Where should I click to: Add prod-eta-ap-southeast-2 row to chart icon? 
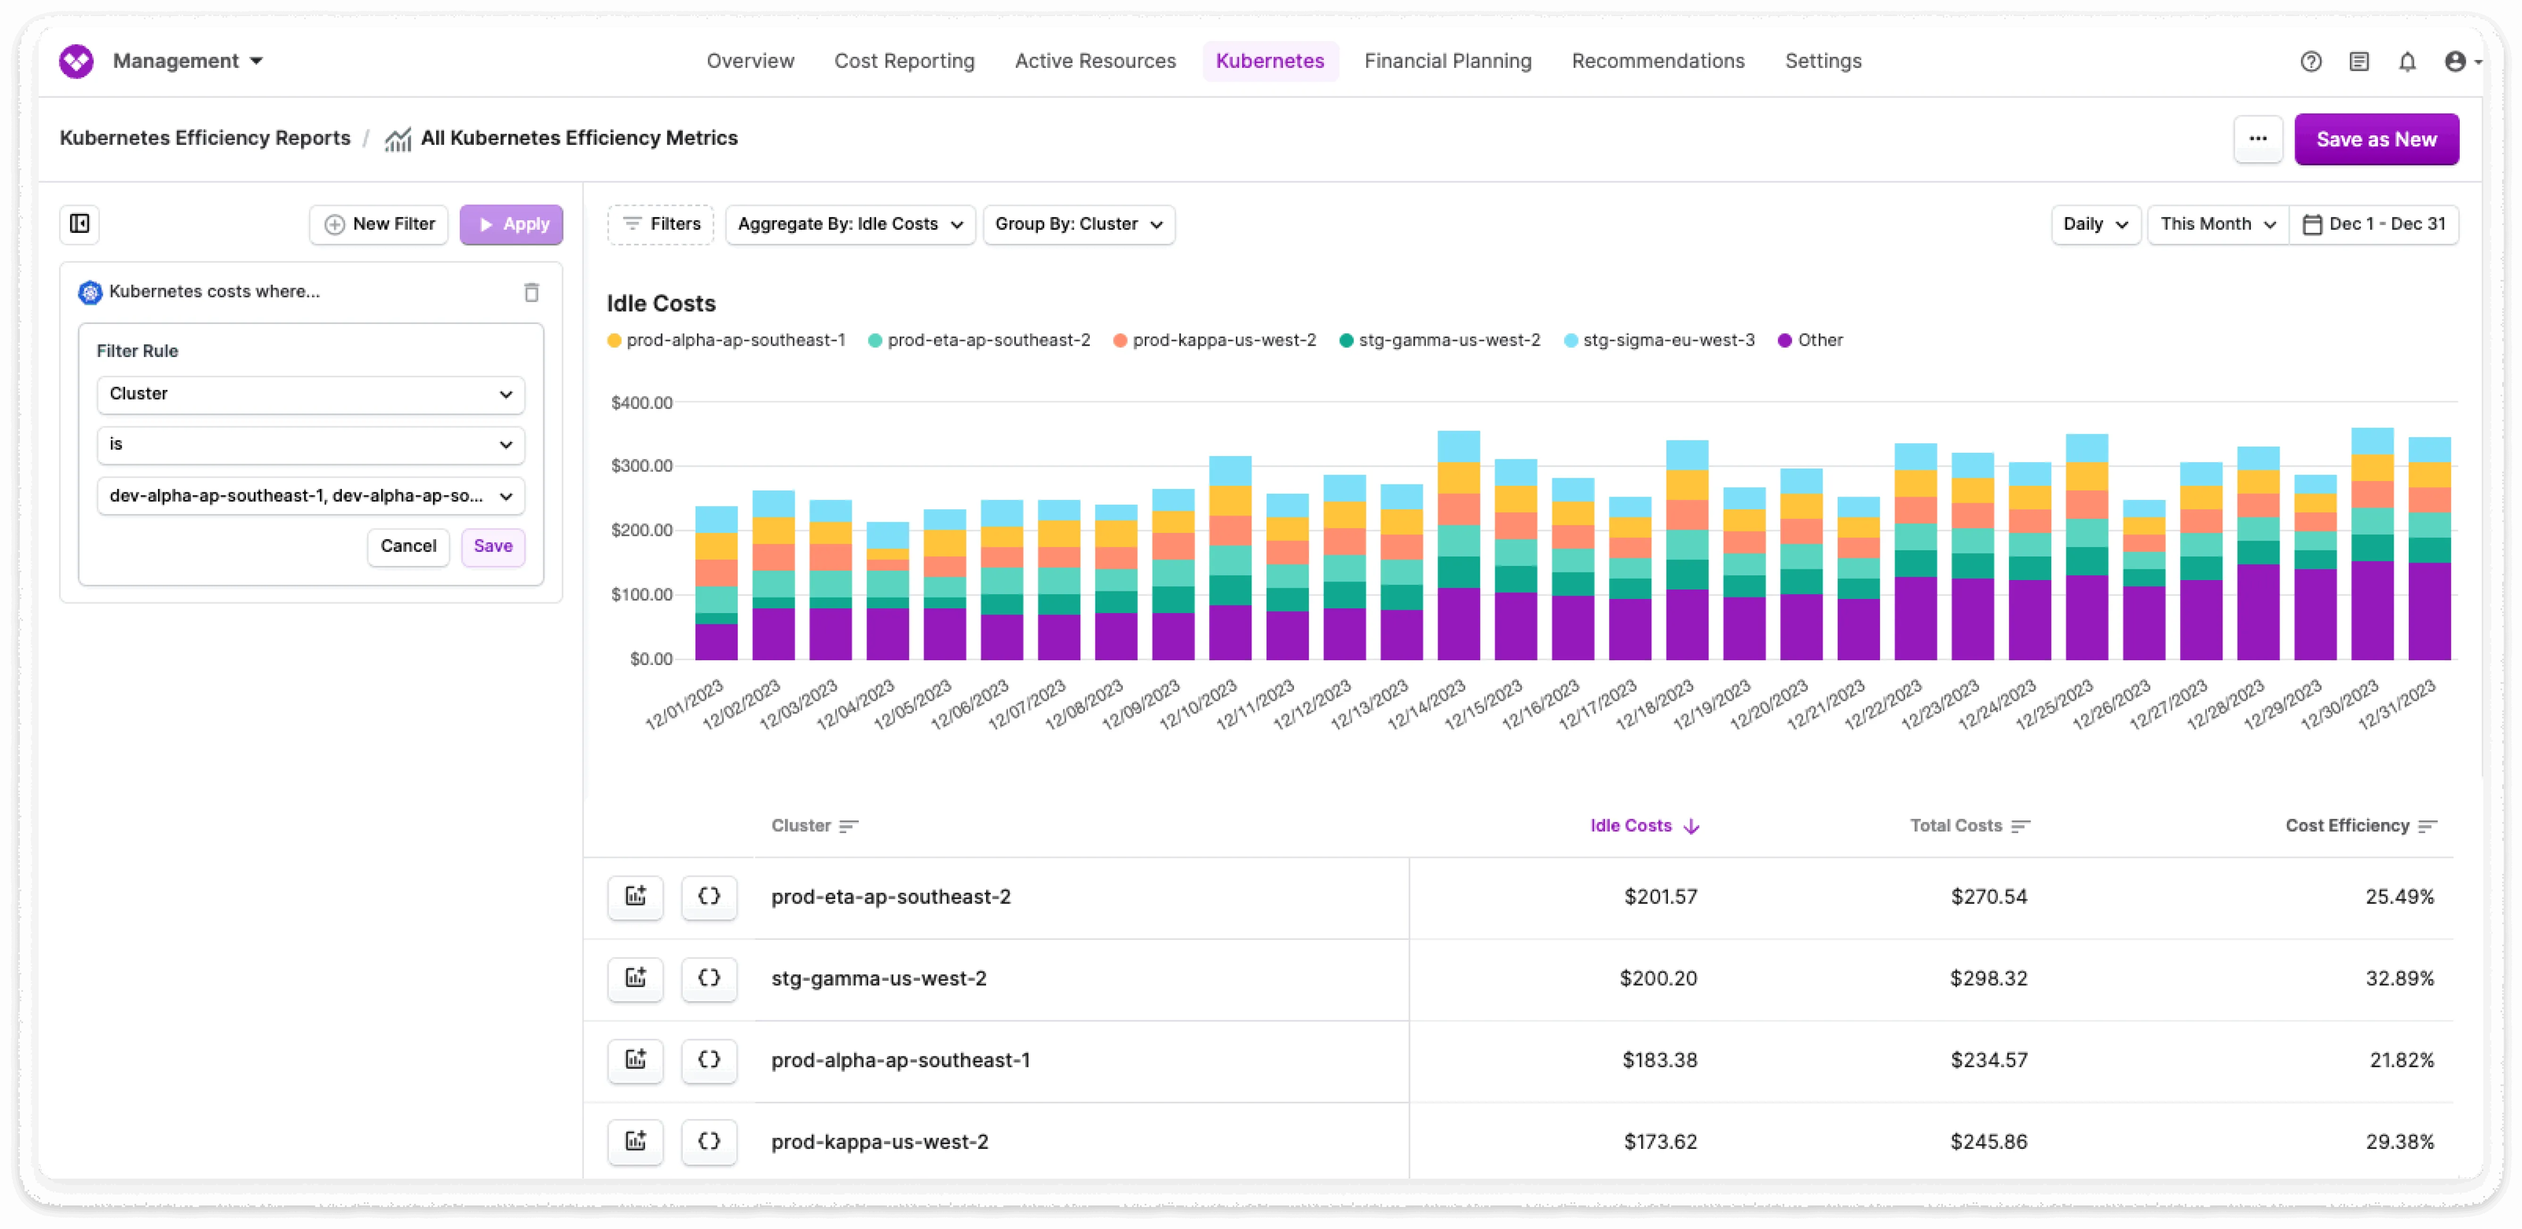(x=635, y=896)
